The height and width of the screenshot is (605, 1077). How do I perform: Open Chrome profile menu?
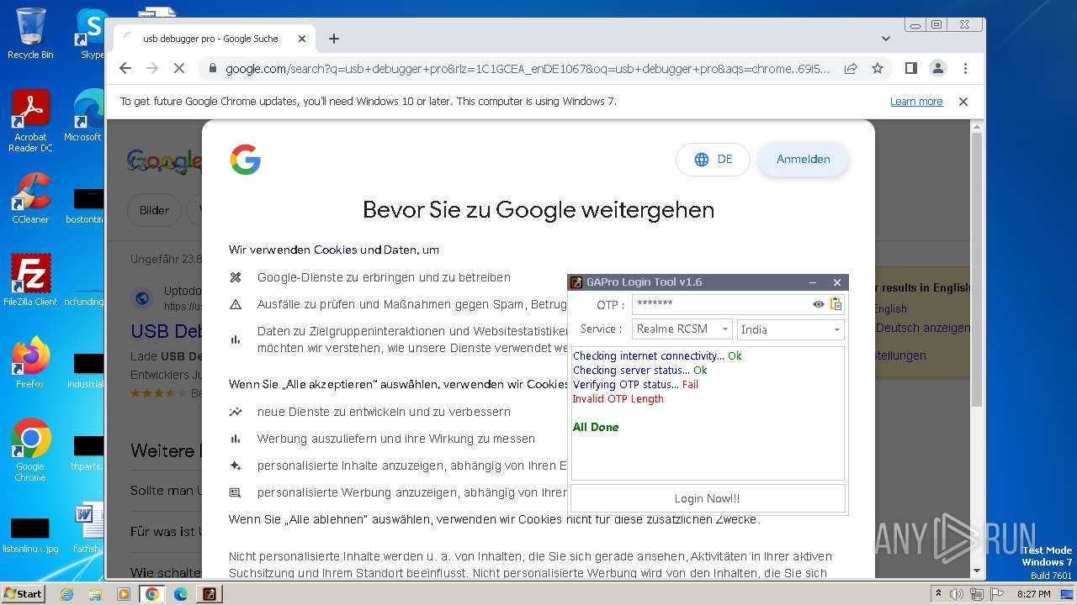(938, 69)
